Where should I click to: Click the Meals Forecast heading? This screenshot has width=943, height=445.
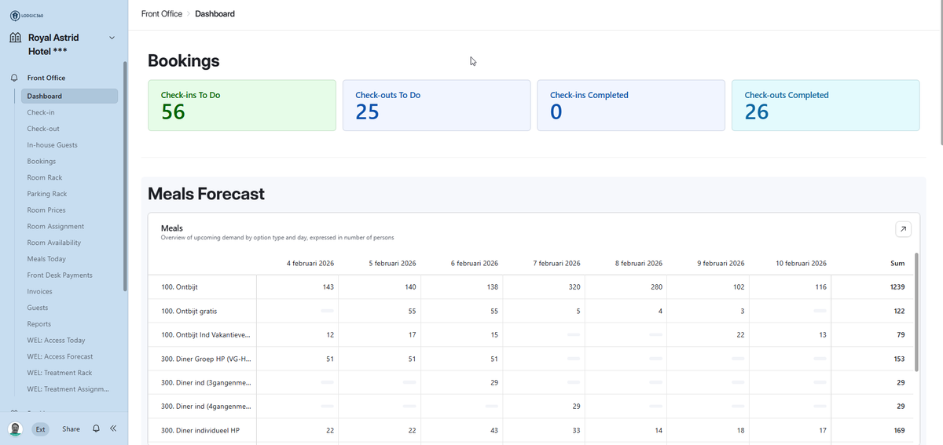(206, 194)
